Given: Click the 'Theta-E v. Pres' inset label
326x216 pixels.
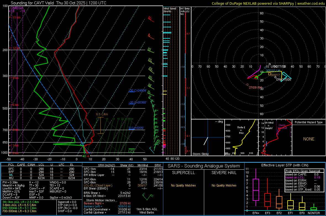Looking at the screenshot, I should 241,130.
